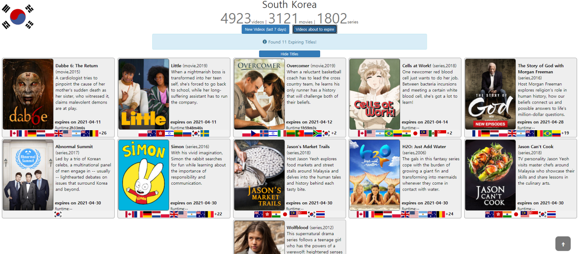This screenshot has height=254, width=578.
Task: Expand the +24 countries under H2O
Action: tap(449, 214)
